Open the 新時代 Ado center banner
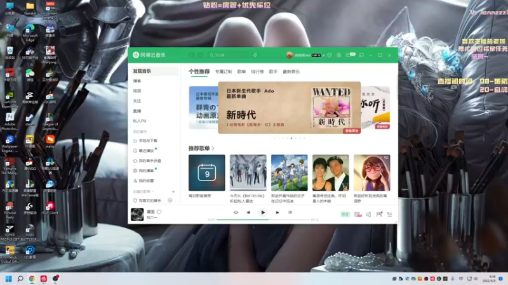Screen dimensions: 508x285 [290, 108]
